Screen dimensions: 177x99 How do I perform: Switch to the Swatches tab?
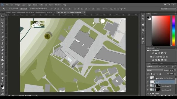(x=155, y=14)
